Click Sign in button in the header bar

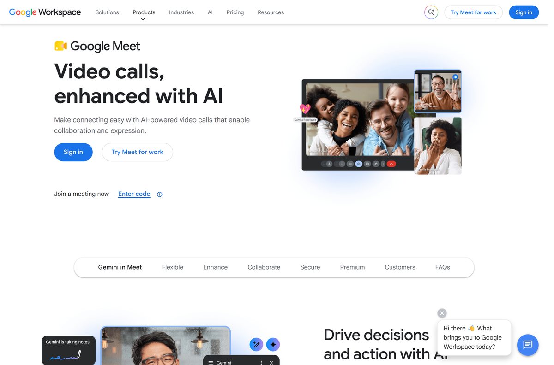pyautogui.click(x=524, y=12)
